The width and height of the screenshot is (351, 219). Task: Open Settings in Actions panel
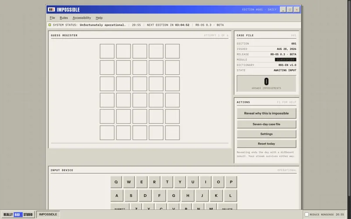point(266,134)
